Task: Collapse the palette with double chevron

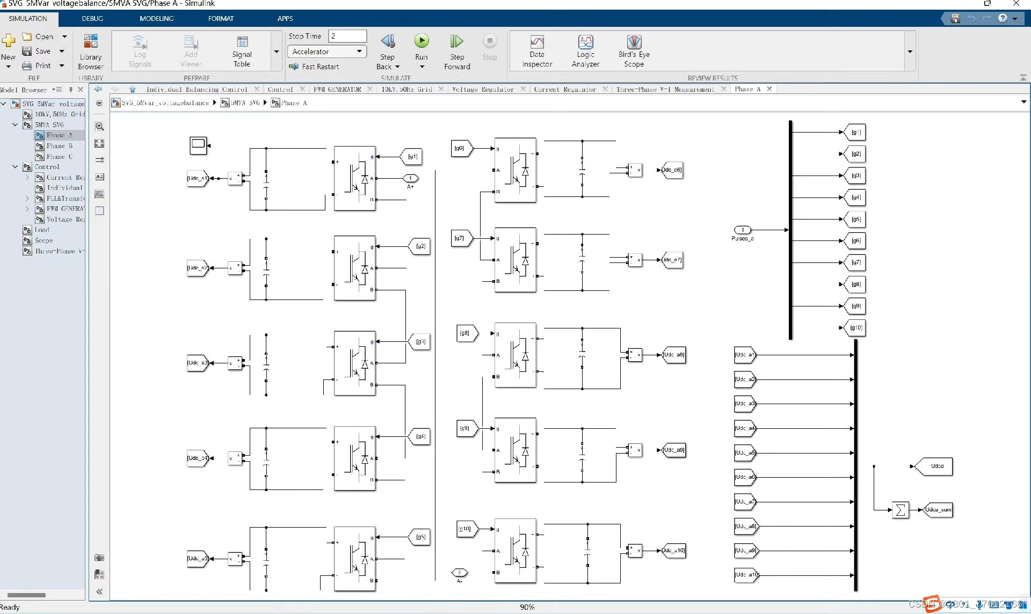Action: pyautogui.click(x=99, y=591)
